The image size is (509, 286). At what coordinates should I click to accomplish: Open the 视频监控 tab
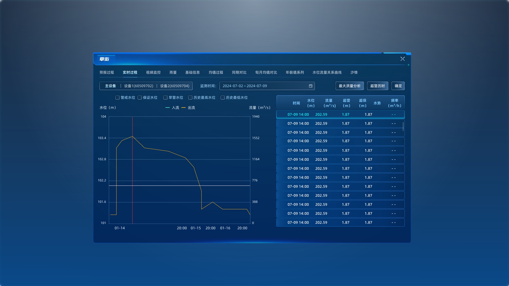click(x=153, y=72)
